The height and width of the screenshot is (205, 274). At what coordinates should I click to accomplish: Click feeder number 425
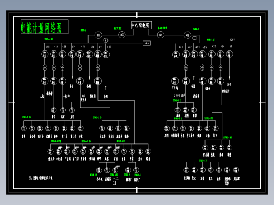tap(214, 46)
